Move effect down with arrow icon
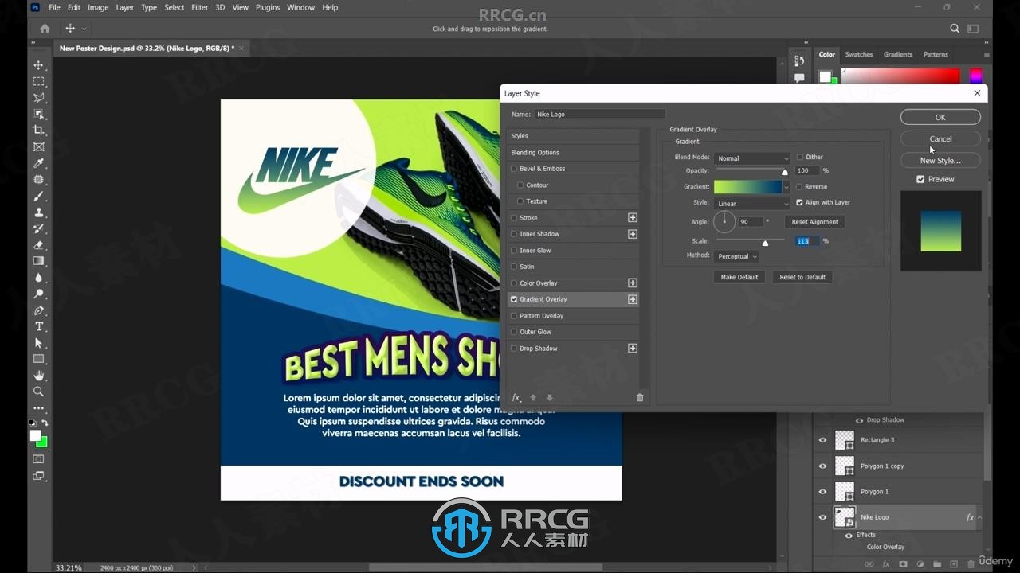The height and width of the screenshot is (573, 1020). 549,398
